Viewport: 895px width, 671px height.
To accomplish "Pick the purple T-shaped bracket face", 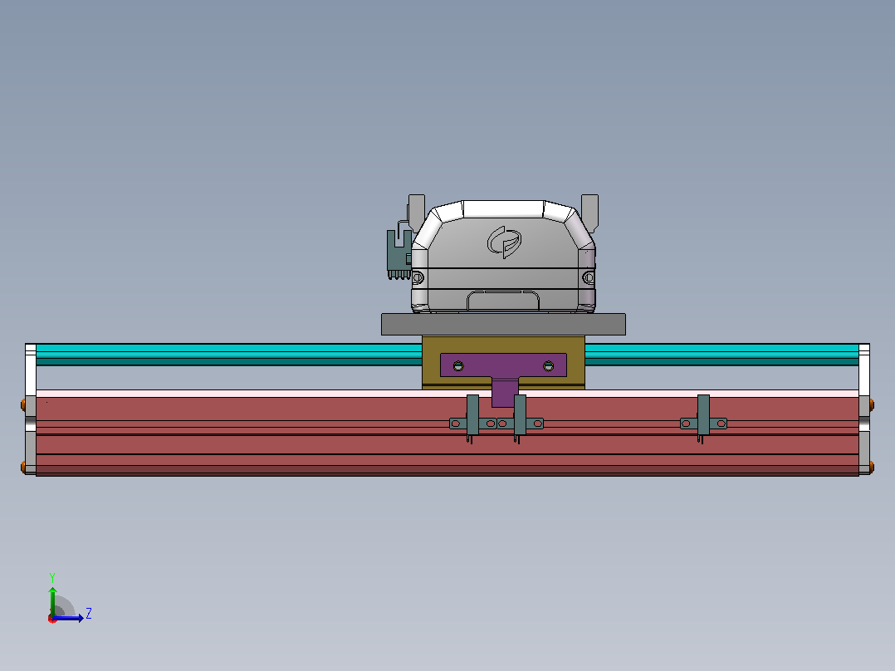I will pos(503,371).
